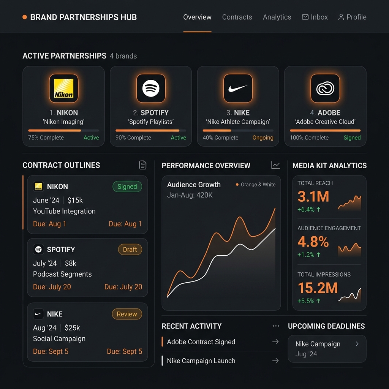Click Active status on the Spotify card
389x389 pixels.
[179, 138]
